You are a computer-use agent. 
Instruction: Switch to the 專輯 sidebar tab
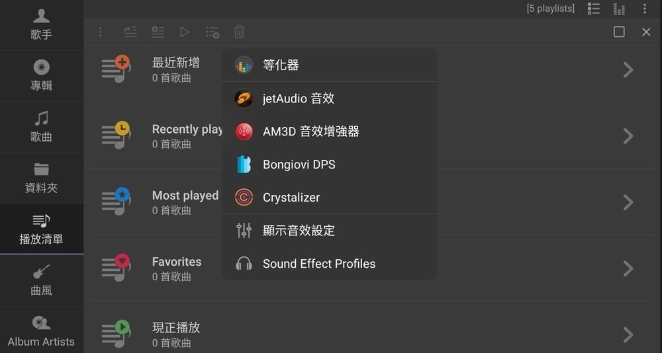click(x=41, y=75)
